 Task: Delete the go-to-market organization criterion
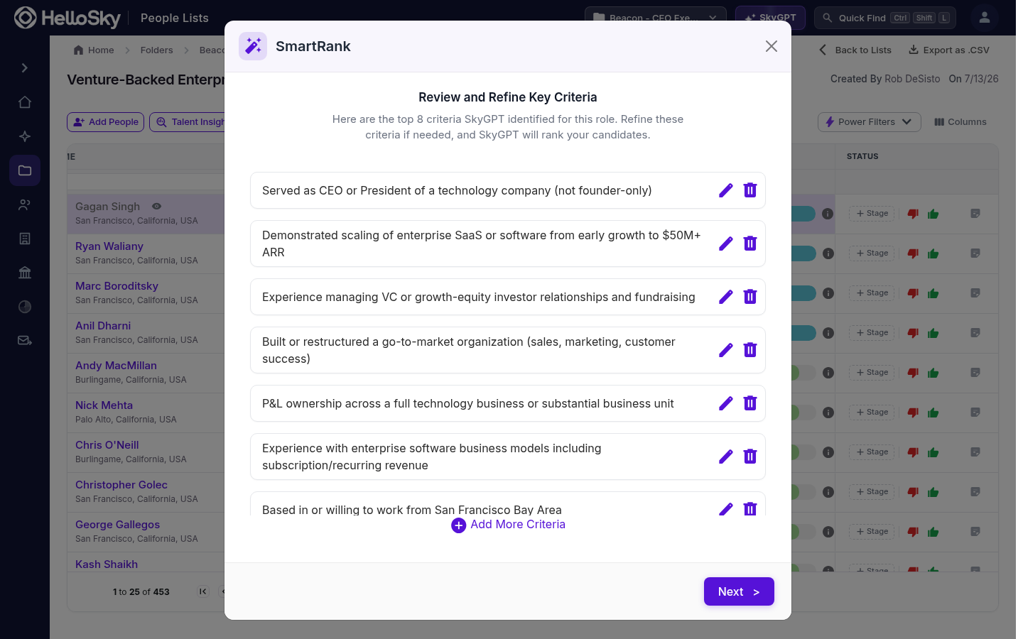click(x=749, y=350)
